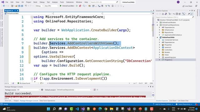Switch to the Live Share Chat tab
This screenshot has height=112, width=200.
(183, 101)
